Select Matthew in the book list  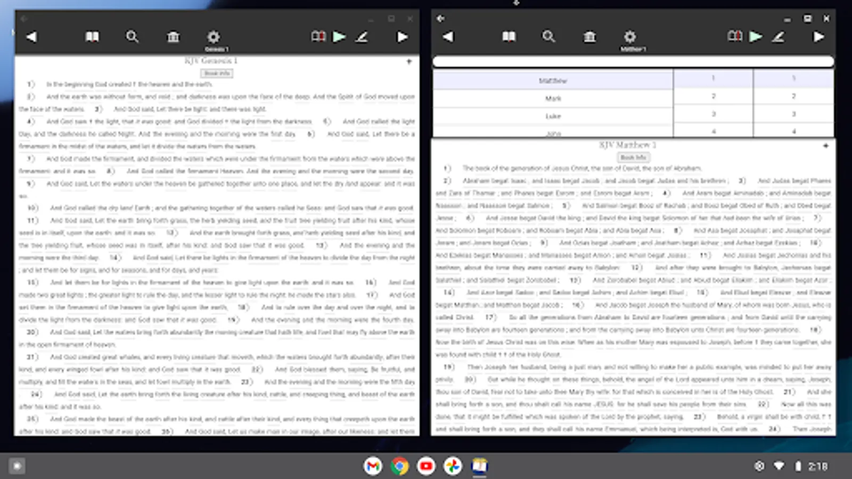(x=553, y=80)
